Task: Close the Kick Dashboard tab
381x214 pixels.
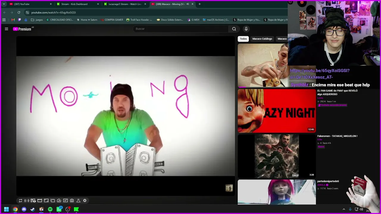Action: point(98,4)
